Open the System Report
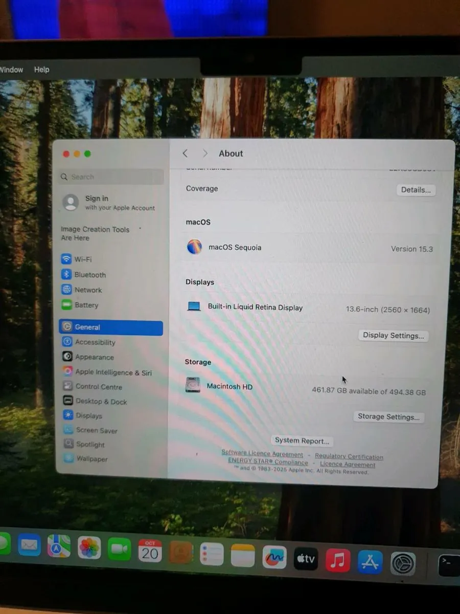 (x=302, y=441)
